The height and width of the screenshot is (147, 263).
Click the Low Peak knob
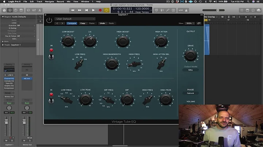click(x=85, y=100)
